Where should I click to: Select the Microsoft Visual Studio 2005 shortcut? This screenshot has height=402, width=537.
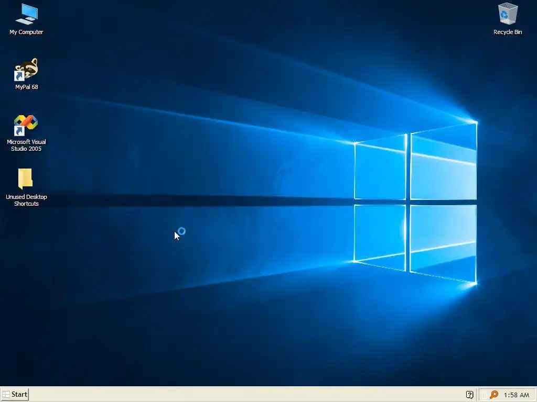(26, 125)
